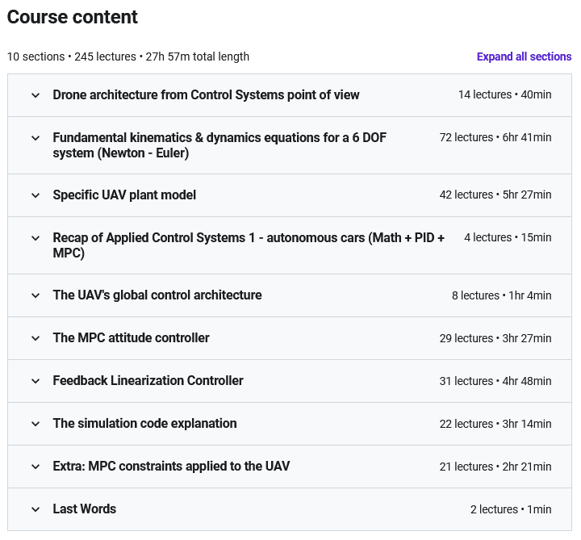This screenshot has width=581, height=540.
Task: Expand the MPC attitude controller chevron
Action: [x=36, y=338]
